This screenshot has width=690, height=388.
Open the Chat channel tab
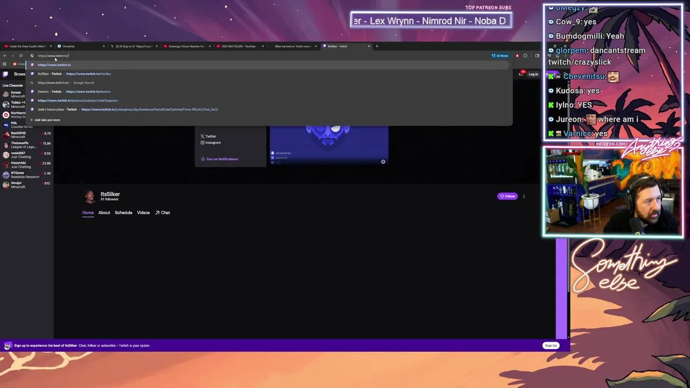163,213
